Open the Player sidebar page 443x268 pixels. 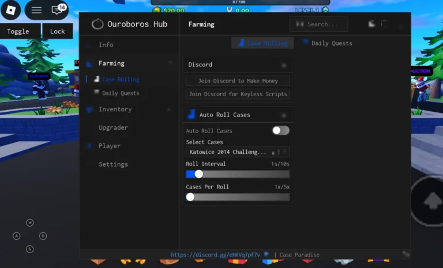pyautogui.click(x=110, y=146)
